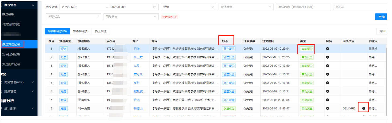
Task: Click 更换教练 template cell
Action: tap(84, 100)
